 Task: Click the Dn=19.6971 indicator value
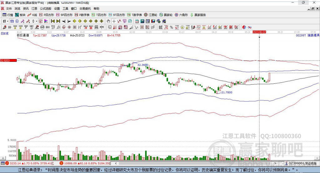pyautogui.click(x=96, y=35)
